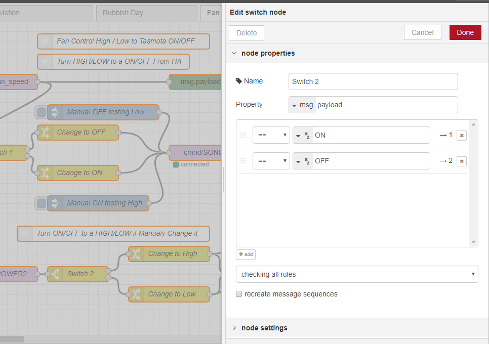Select the Switch 2 node icon
The height and width of the screenshot is (344, 489).
point(55,274)
